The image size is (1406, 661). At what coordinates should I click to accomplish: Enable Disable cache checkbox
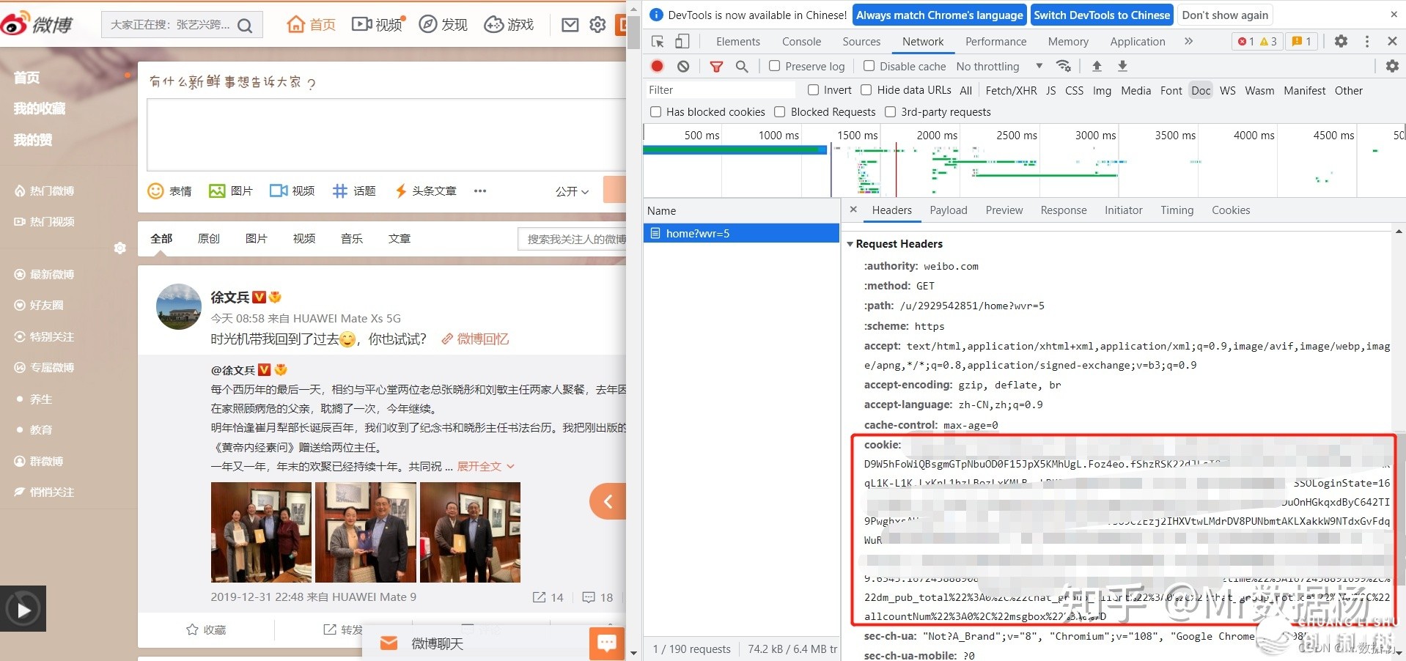click(869, 66)
